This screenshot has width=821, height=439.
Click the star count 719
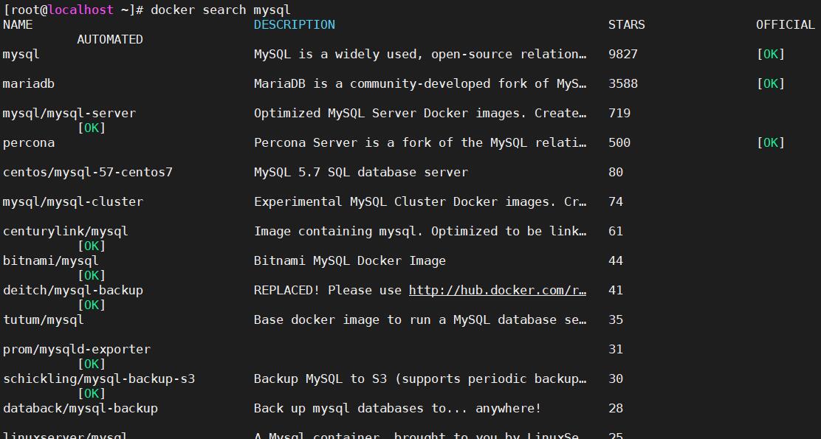(619, 114)
